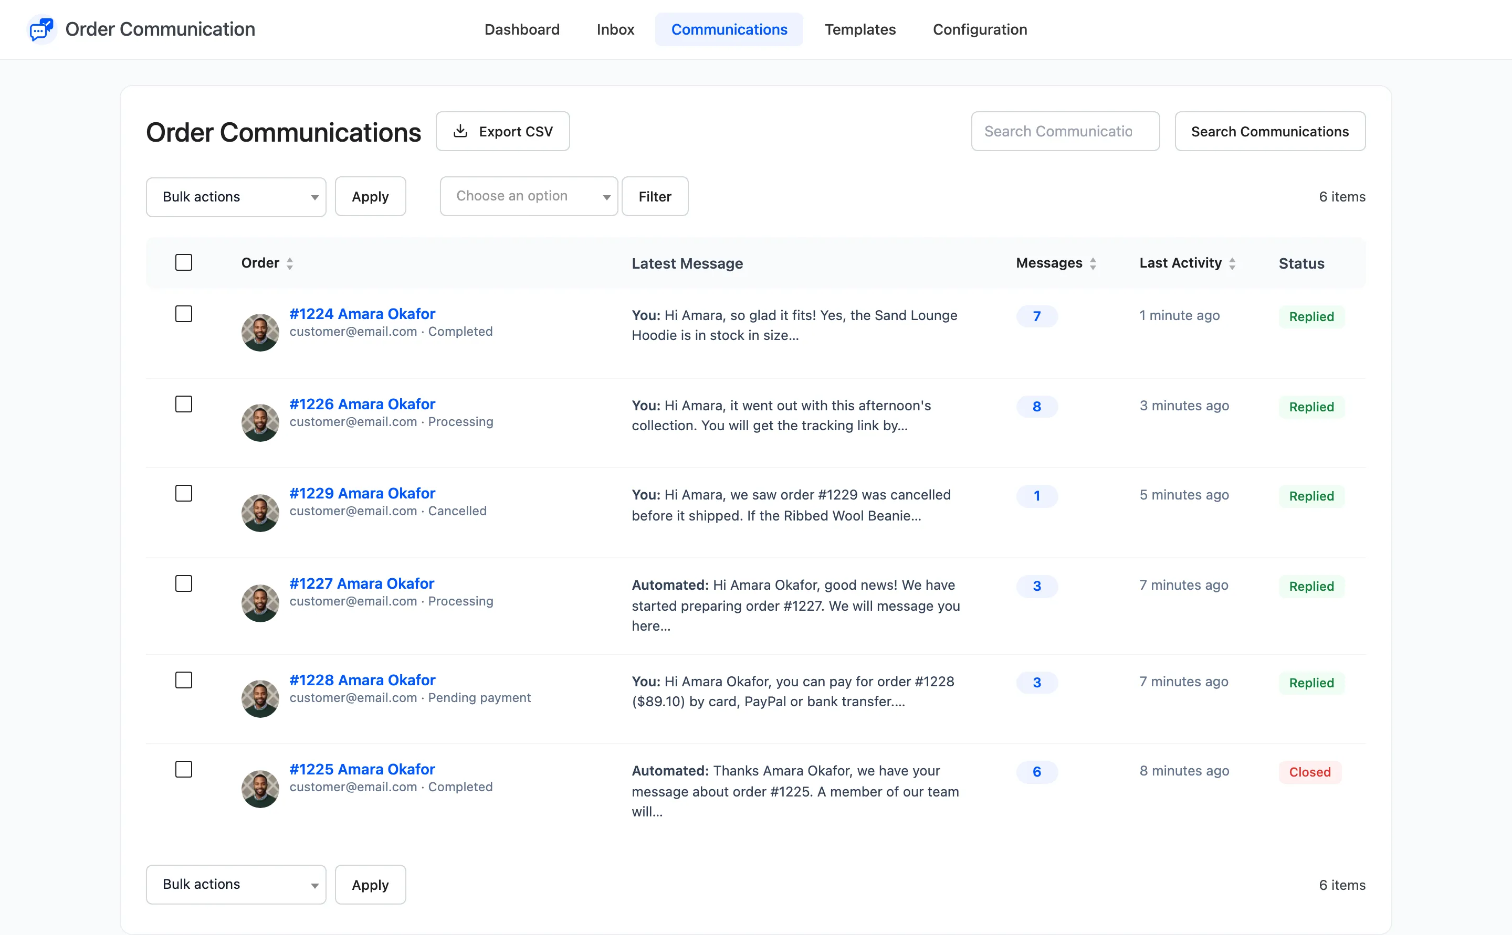Click the Closed status badge for #1225

click(1310, 772)
